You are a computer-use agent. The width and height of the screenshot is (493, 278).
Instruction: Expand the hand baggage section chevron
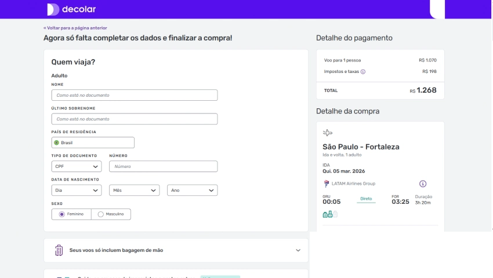298,251
